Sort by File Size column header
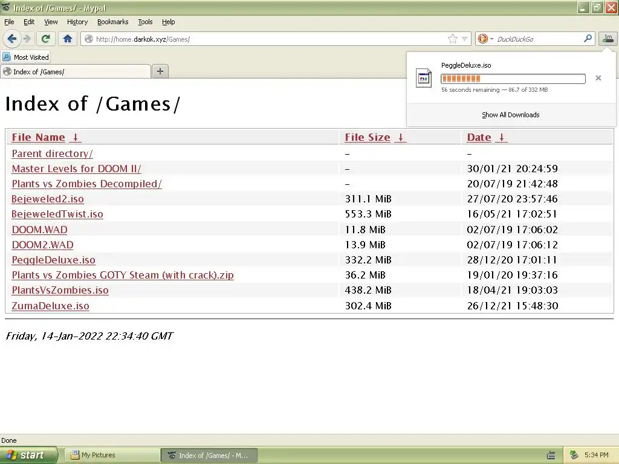Viewport: 619px width, 464px height. coord(368,137)
